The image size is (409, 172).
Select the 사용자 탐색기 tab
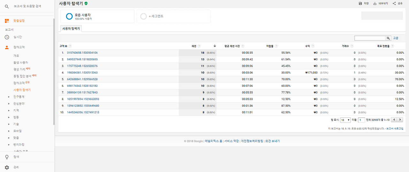point(71,28)
